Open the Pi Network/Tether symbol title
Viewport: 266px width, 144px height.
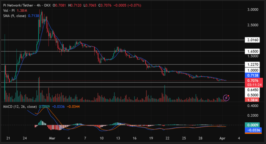pyautogui.click(x=18, y=5)
